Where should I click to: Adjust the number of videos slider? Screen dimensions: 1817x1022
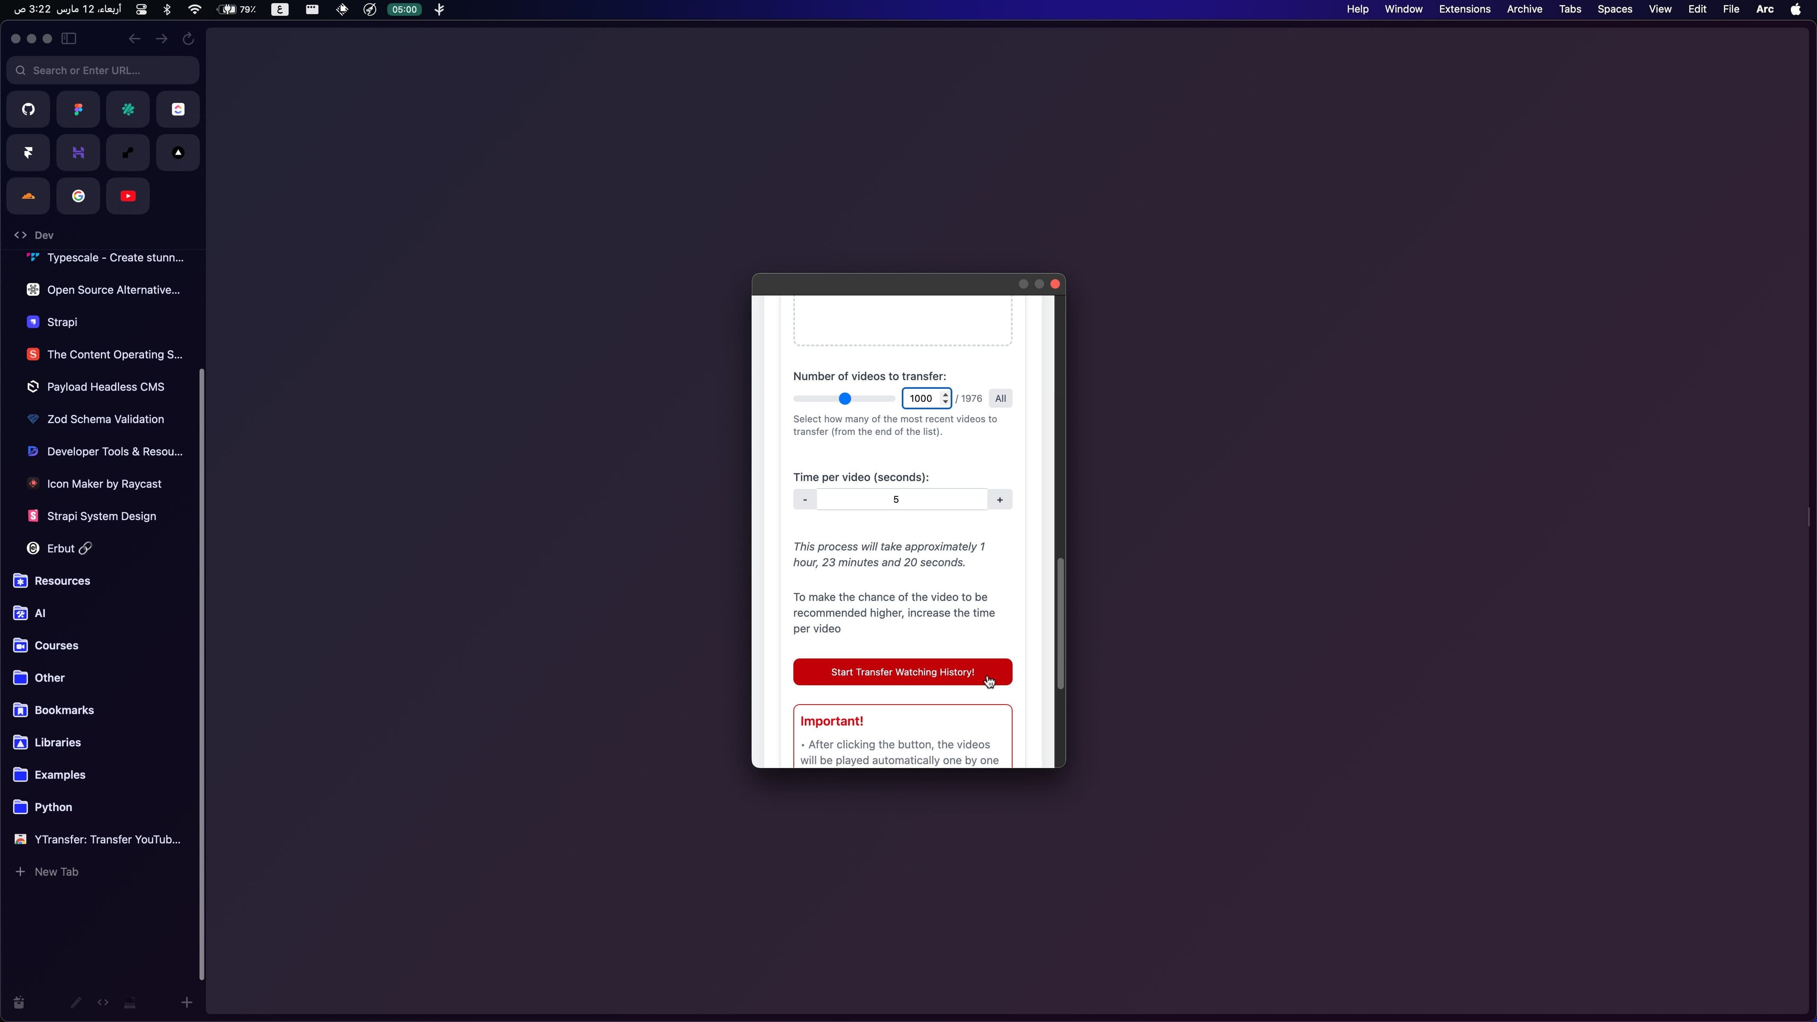click(x=844, y=398)
